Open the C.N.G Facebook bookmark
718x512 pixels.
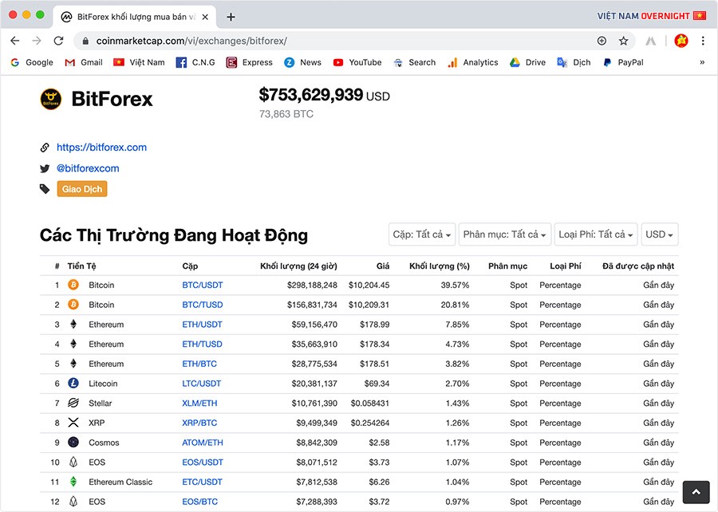(195, 62)
